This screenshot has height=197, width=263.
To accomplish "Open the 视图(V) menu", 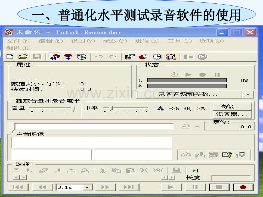I will point(83,41).
